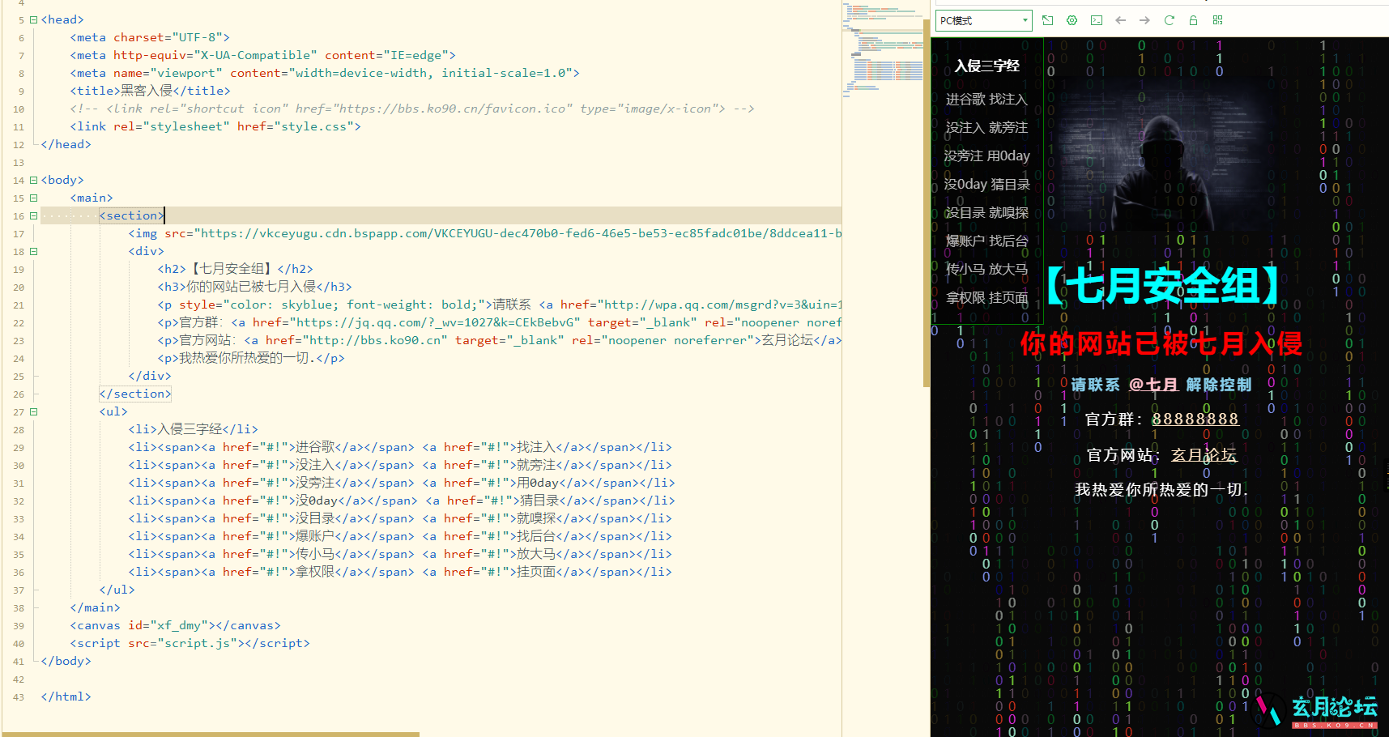Click the 88888888 group link in preview
Viewport: 1389px width, 737px height.
[x=1195, y=419]
